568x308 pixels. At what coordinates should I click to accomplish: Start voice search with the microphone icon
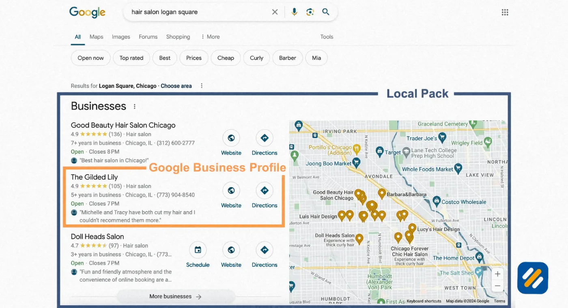[294, 12]
